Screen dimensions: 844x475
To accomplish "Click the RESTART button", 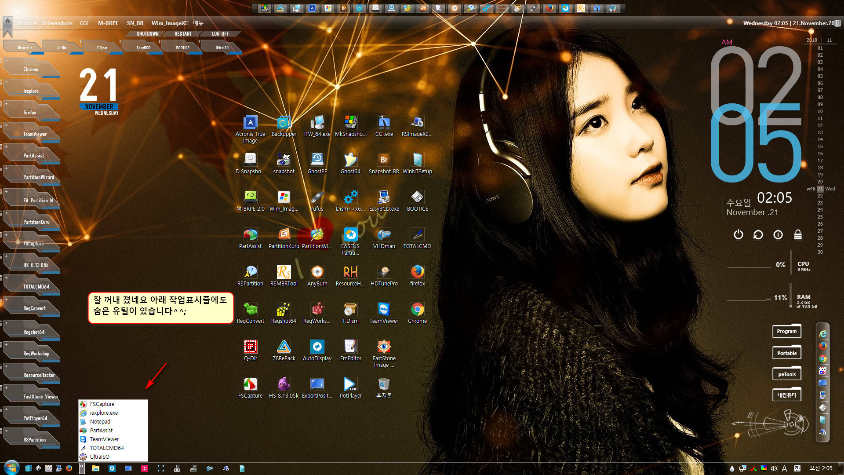I will tap(183, 34).
